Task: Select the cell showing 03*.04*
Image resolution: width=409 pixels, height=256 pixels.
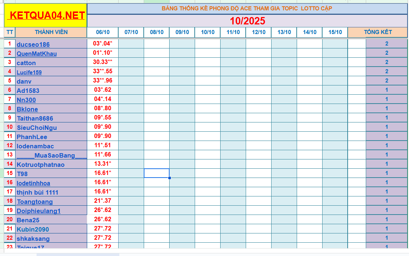Action: pos(103,44)
